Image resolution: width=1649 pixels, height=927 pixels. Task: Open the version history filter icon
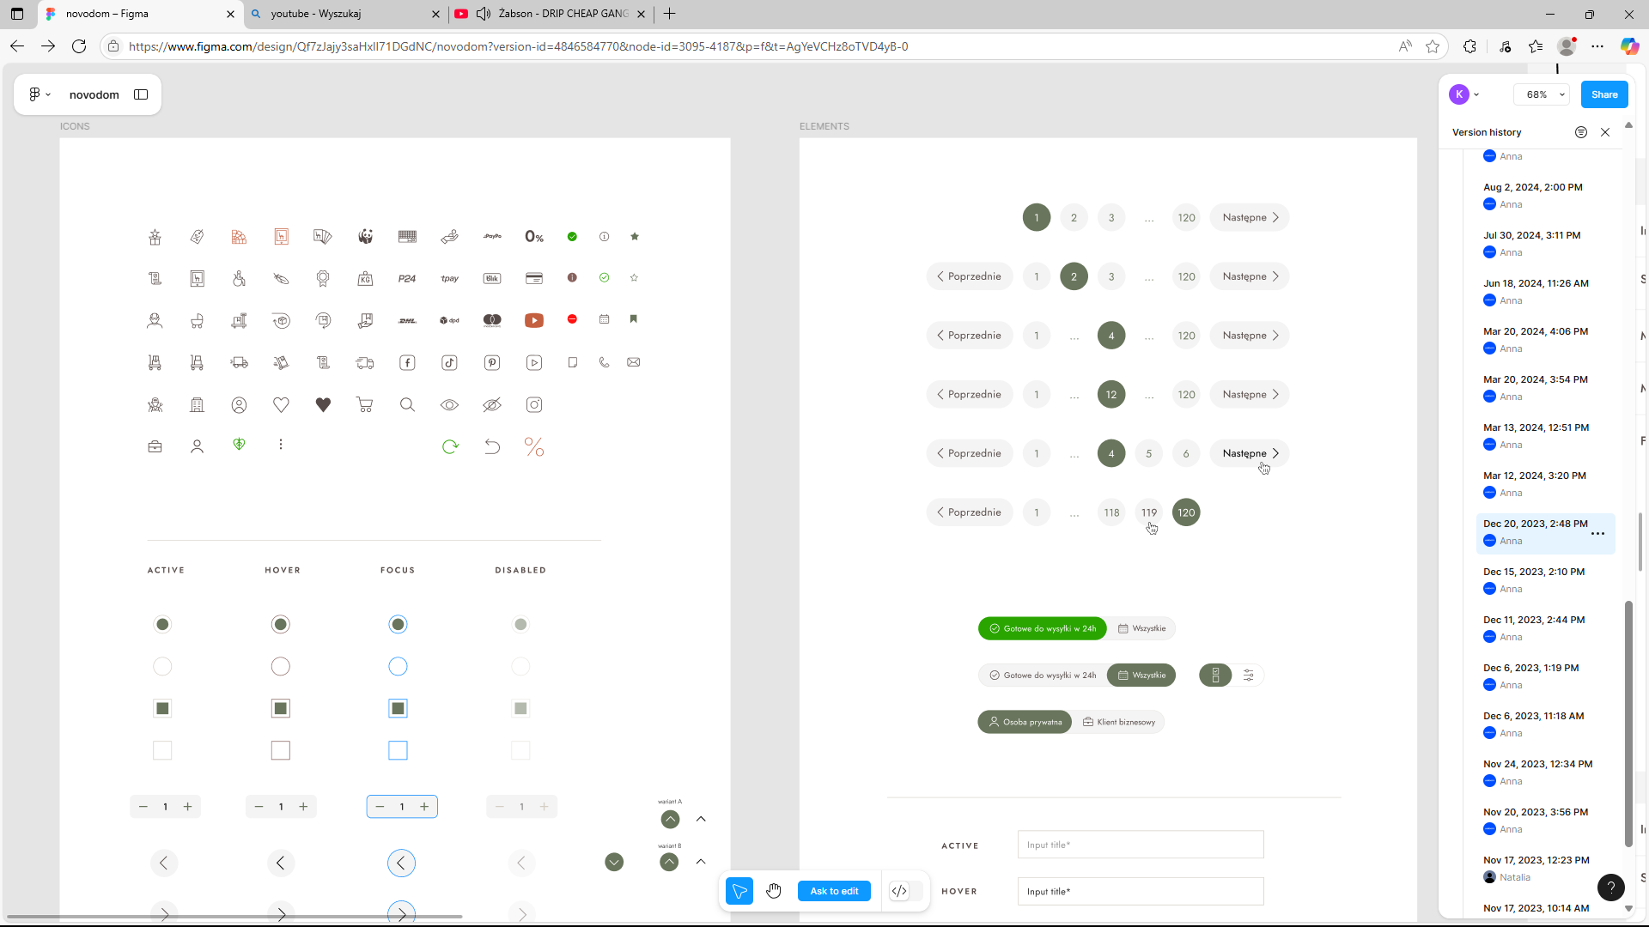coord(1581,132)
